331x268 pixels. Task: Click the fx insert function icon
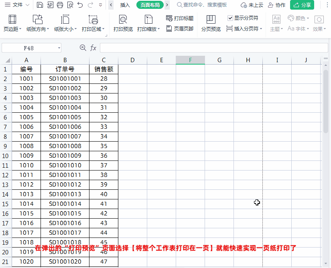click(x=93, y=48)
